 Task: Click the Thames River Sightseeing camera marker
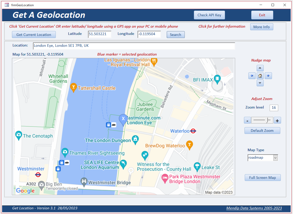point(65,152)
